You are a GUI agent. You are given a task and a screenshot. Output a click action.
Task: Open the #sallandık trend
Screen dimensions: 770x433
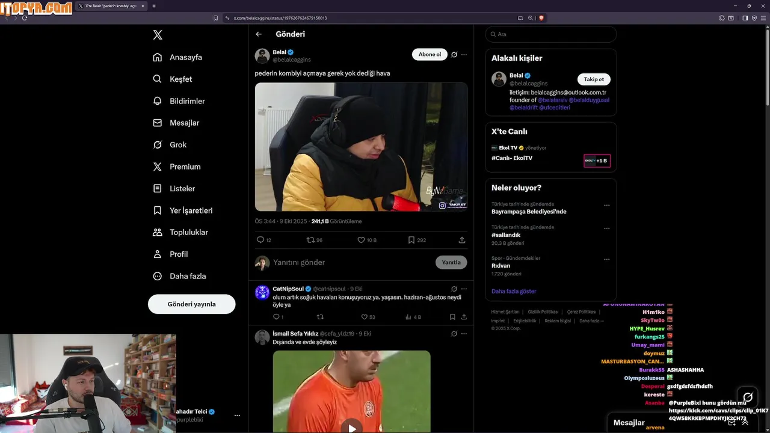pyautogui.click(x=506, y=235)
